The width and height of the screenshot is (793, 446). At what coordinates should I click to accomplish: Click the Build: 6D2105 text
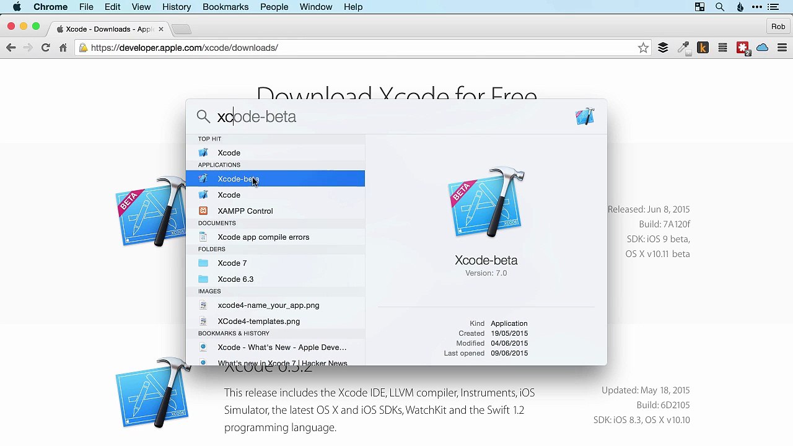point(663,405)
